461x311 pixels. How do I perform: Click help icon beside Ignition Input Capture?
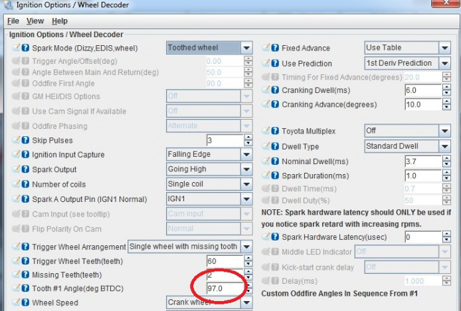coord(26,154)
